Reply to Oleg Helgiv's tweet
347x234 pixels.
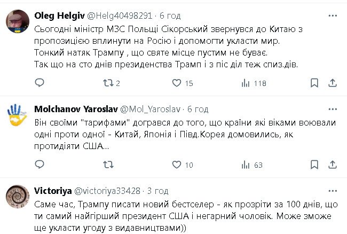coord(39,83)
